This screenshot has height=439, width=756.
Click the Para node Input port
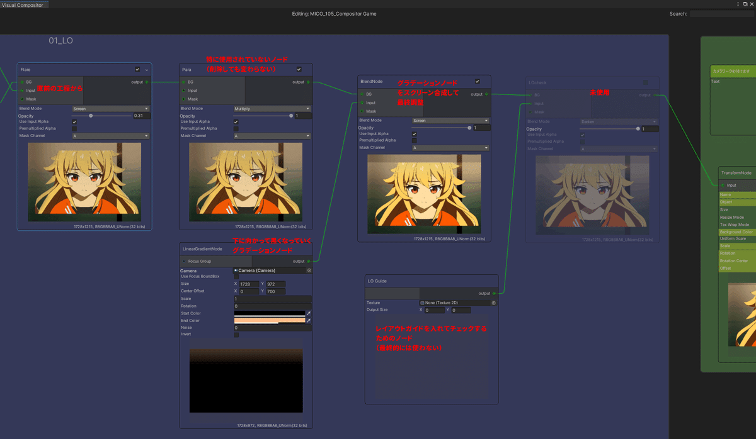183,90
